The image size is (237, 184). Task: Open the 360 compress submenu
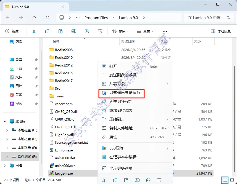coord(135,148)
